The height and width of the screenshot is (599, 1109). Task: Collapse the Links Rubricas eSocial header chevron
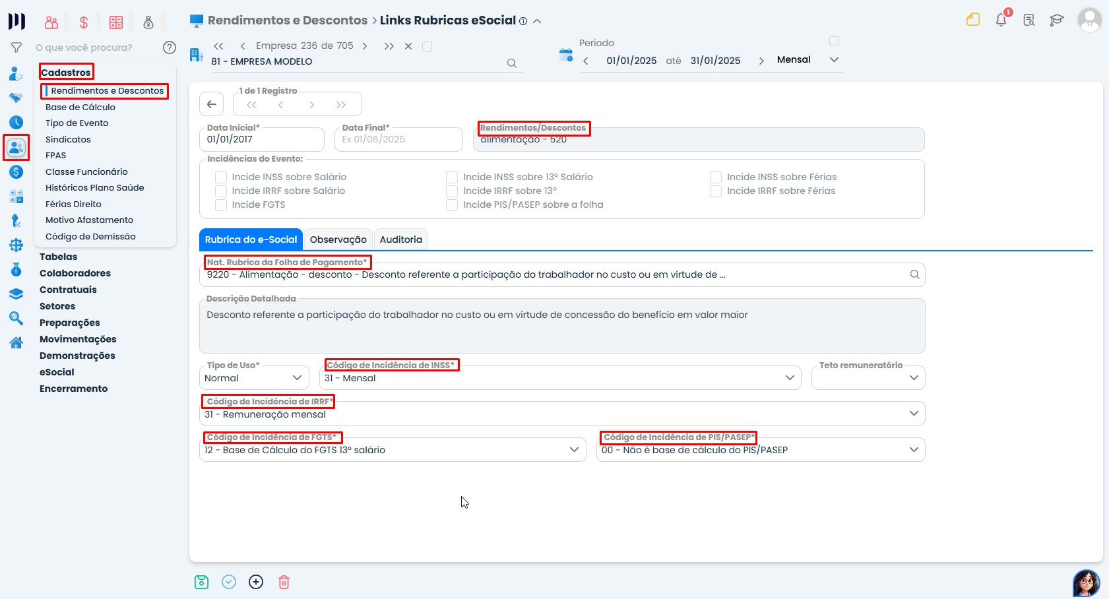[x=537, y=21]
